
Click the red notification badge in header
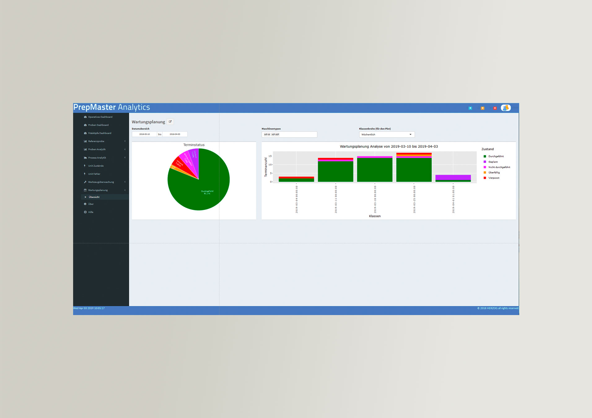click(495, 108)
